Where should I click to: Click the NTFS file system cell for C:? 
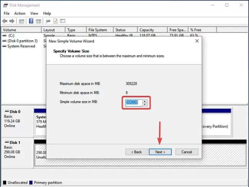[x=93, y=35]
